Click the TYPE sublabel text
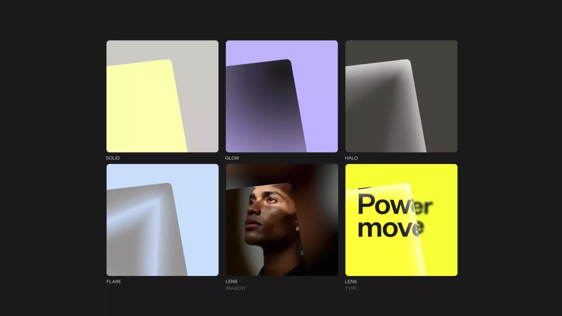This screenshot has height=316, width=562. tap(351, 288)
